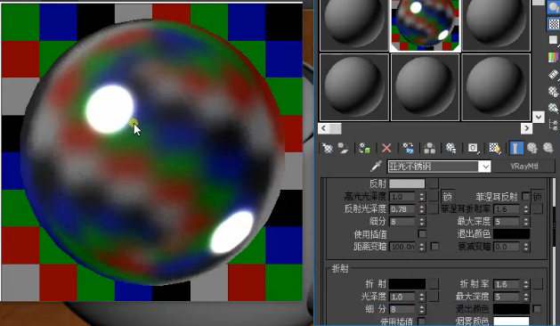
Task: Click the Make Material Copy icon
Action: point(409,148)
